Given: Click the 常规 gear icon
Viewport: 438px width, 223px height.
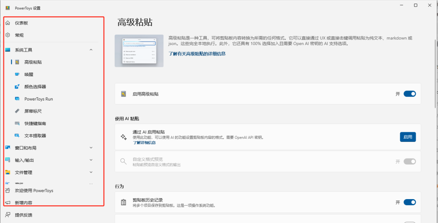Looking at the screenshot, I should point(8,35).
